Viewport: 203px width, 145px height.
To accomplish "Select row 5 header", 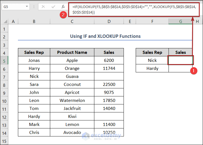I will coord(4,60).
